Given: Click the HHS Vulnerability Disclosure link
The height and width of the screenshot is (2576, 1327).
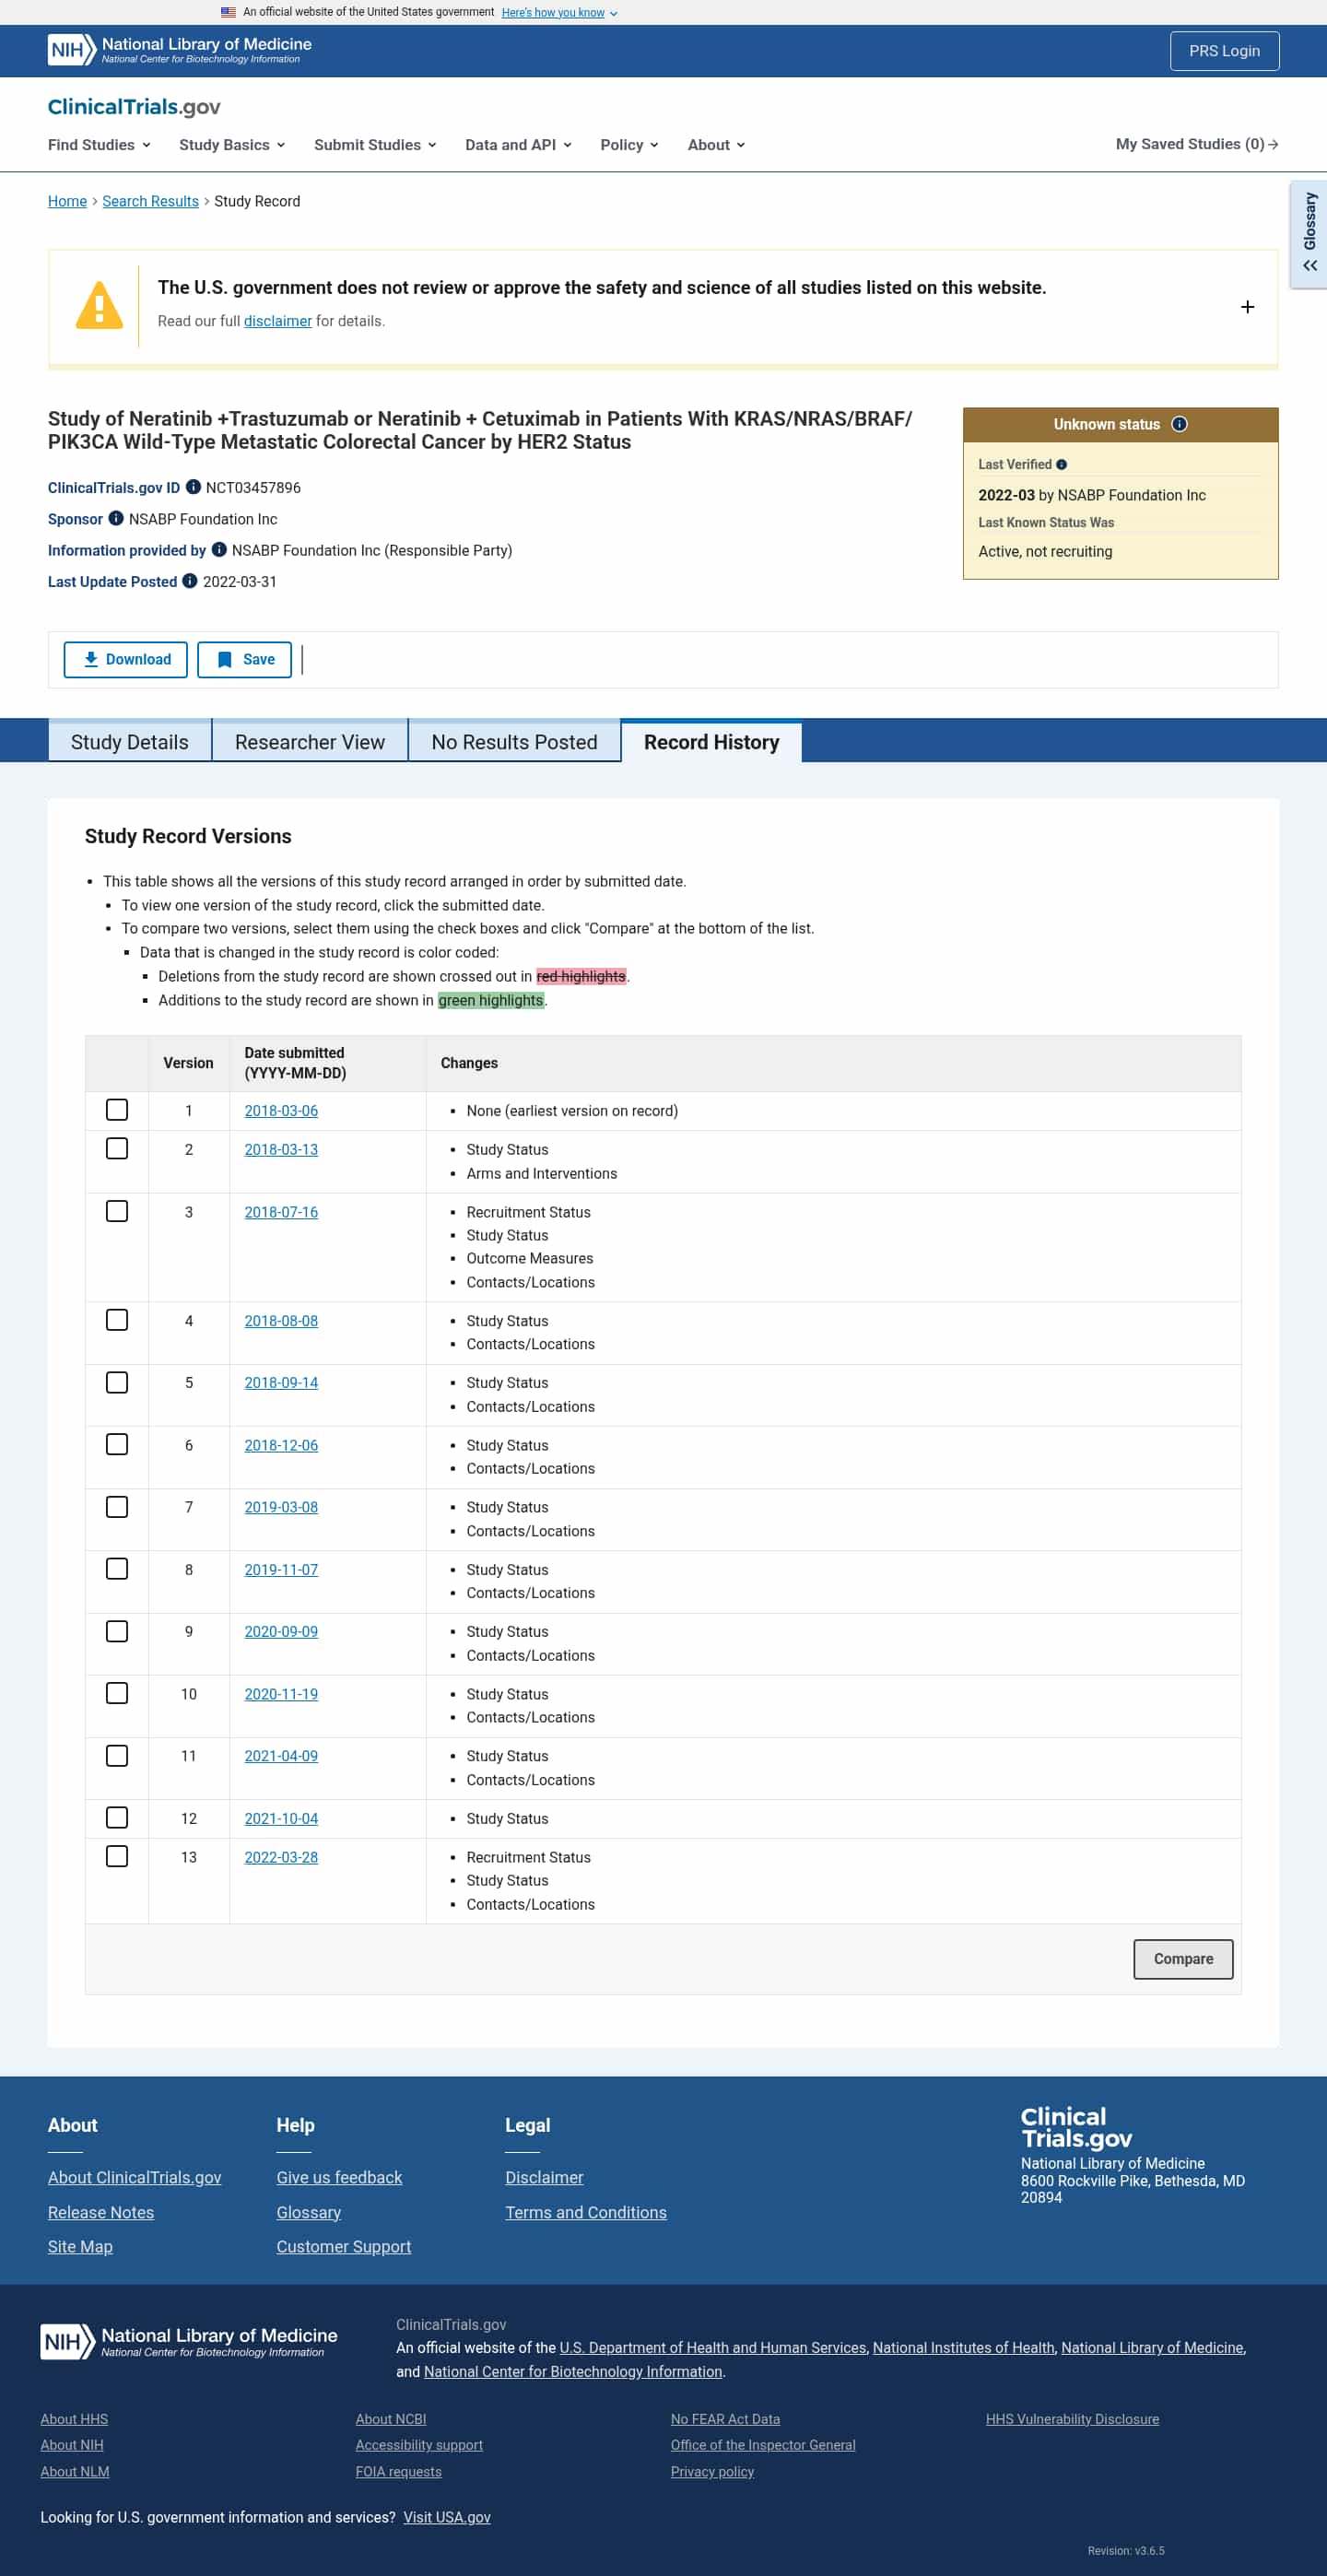Looking at the screenshot, I should point(1072,2419).
